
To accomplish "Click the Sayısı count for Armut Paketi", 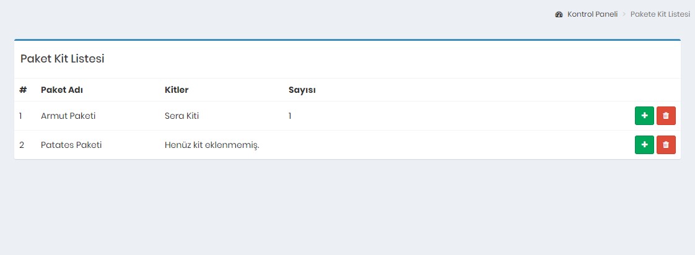I will point(290,116).
